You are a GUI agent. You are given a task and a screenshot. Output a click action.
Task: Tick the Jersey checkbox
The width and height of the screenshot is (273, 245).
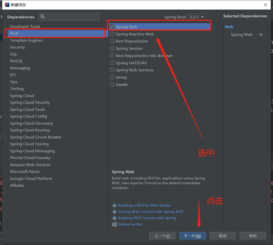pos(112,77)
